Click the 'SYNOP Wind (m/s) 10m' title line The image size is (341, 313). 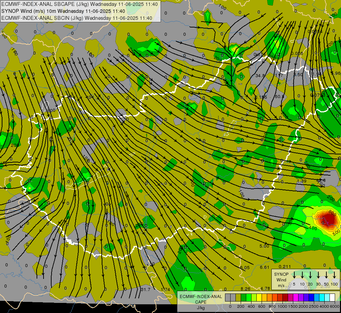point(63,11)
